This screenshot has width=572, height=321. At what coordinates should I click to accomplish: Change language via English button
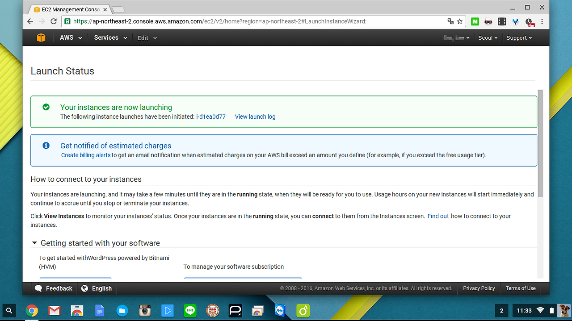pos(97,288)
